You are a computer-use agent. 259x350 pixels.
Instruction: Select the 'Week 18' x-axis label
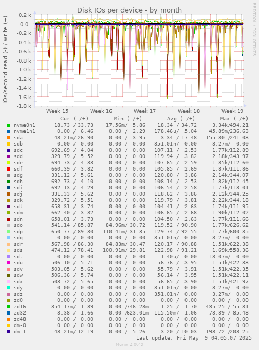(189, 111)
